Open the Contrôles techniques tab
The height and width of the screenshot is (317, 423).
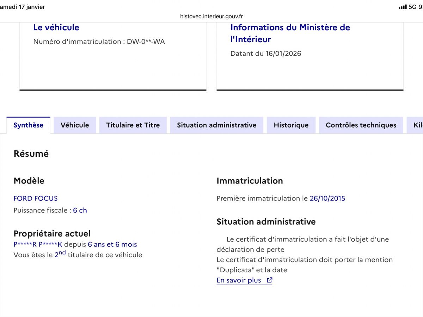(361, 125)
